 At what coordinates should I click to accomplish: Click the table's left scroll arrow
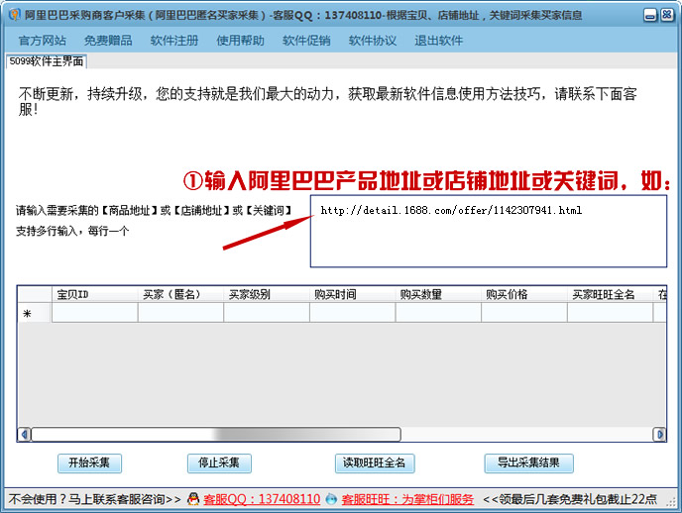(25, 434)
